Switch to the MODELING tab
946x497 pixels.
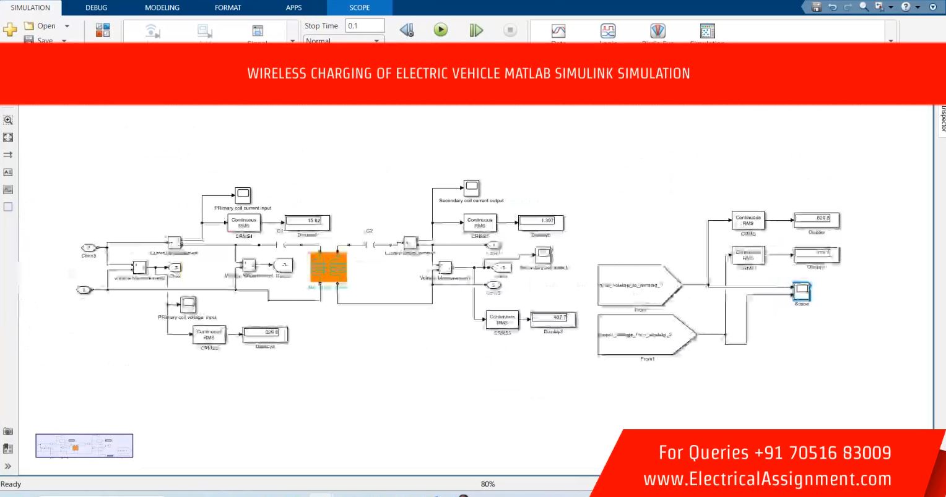click(162, 8)
